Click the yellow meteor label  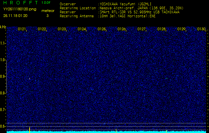pyautogui.click(x=47, y=11)
